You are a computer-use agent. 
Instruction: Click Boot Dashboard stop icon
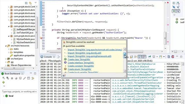click(x=12, y=78)
